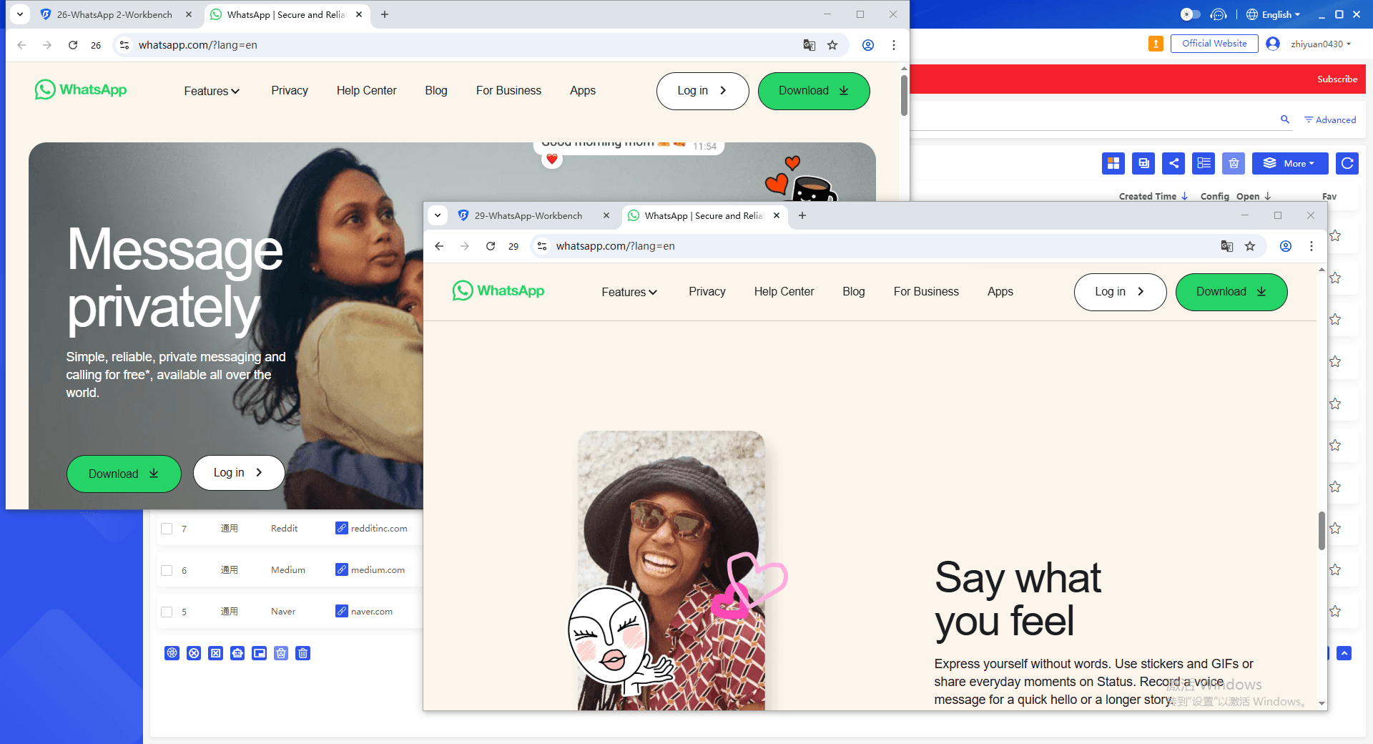Click the recycle bin icon in the top toolbar
This screenshot has height=744, width=1373.
(x=1234, y=163)
